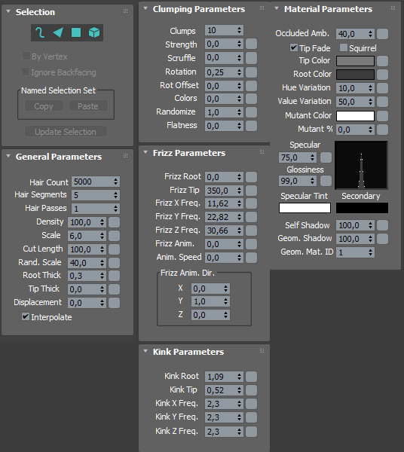The image size is (404, 452).
Task: Collapse the Frizz Parameters rollout
Action: (145, 152)
